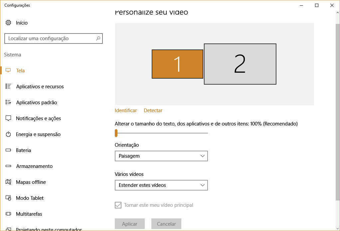This screenshot has width=340, height=231.
Task: Click the scrollbar up arrow
Action: pyautogui.click(x=338, y=13)
